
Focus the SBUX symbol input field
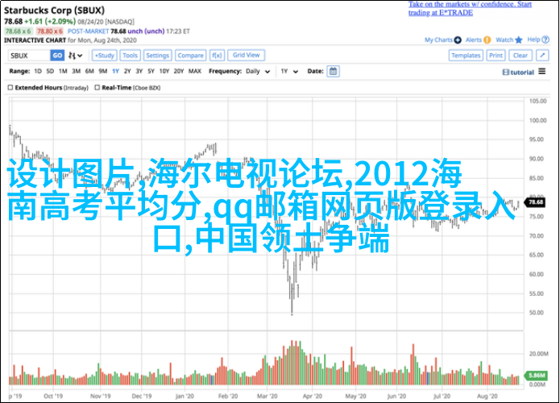(29, 56)
